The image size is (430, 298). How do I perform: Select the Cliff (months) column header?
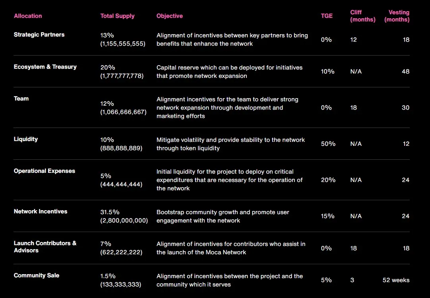[x=362, y=16]
